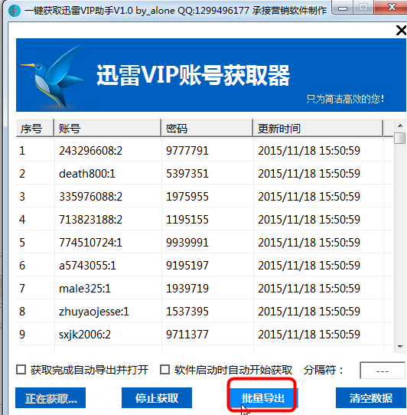Click the 迅雷VIP账号获取器 banner title
Image resolution: width=407 pixels, height=415 pixels.
click(x=193, y=76)
